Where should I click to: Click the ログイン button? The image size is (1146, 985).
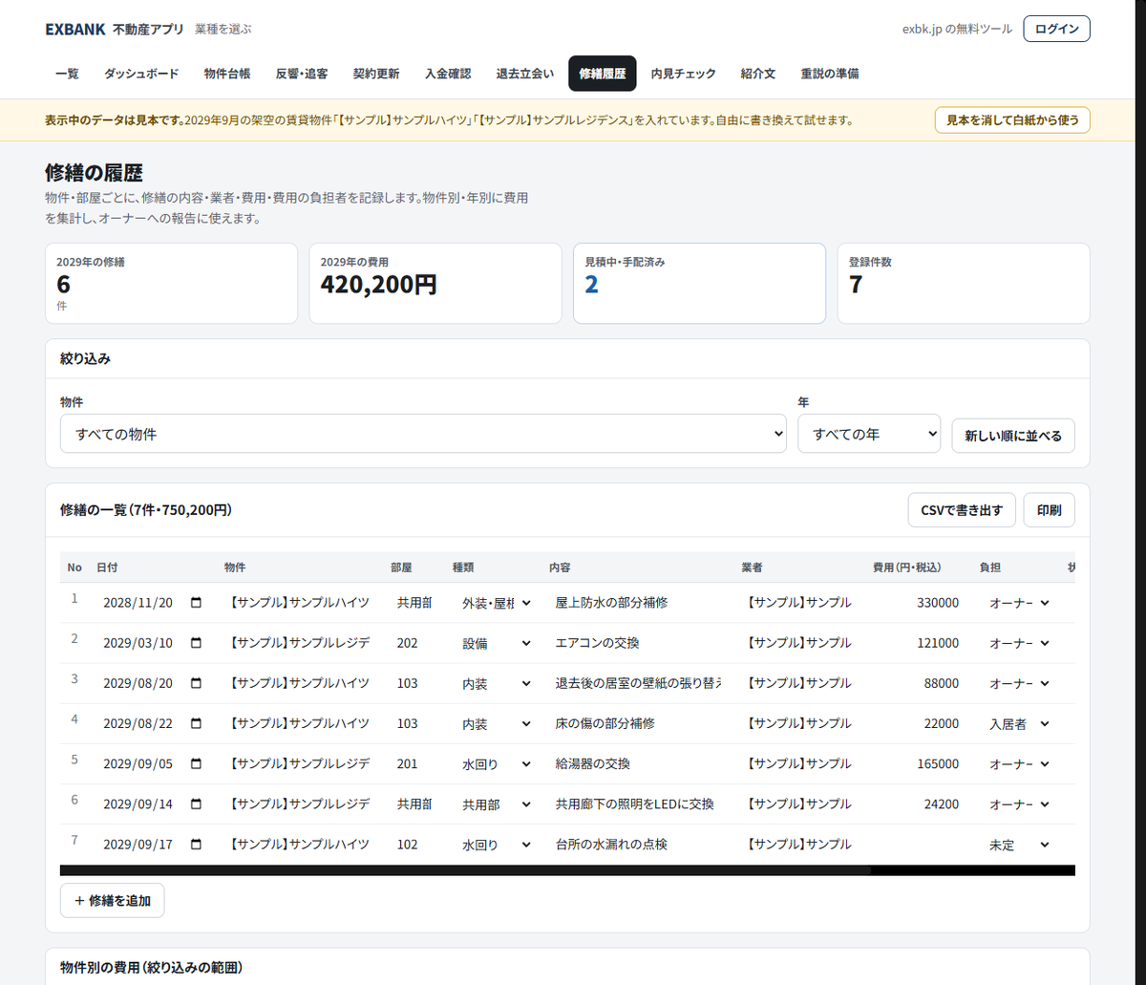[1056, 29]
